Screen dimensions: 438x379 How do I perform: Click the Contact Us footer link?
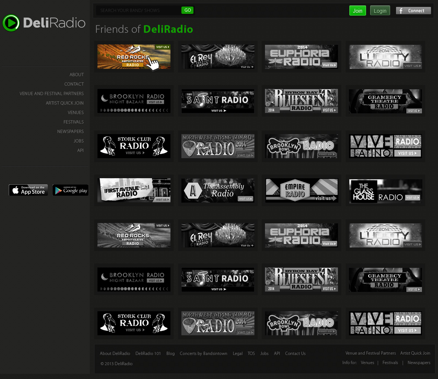295,353
